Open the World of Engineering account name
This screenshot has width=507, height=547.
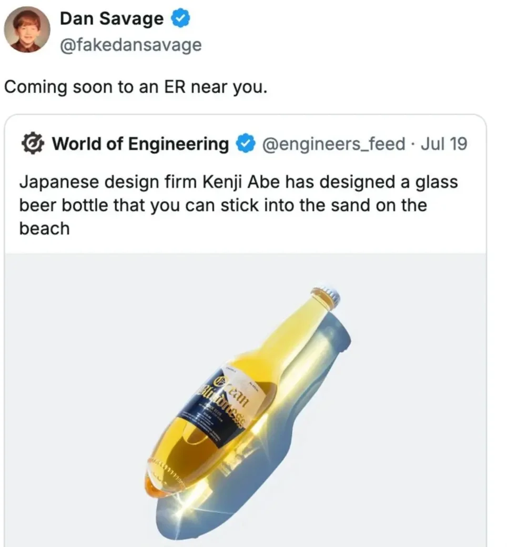[x=140, y=143]
